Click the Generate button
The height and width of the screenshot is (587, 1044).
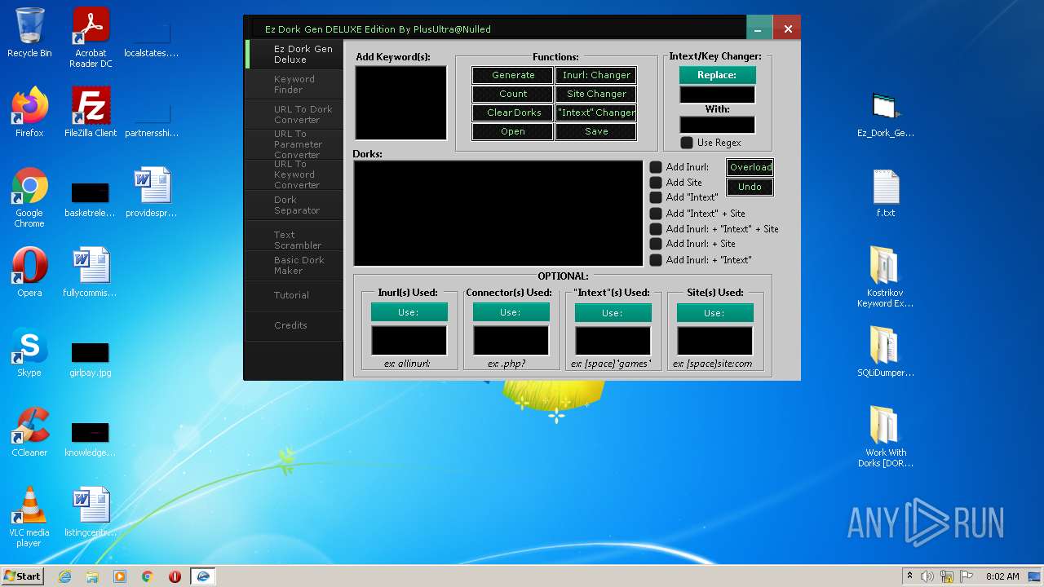pos(513,75)
